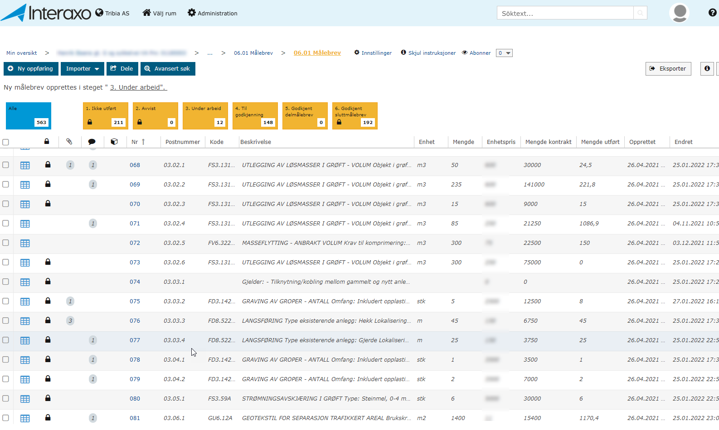Image resolution: width=719 pixels, height=430 pixels.
Task: Open the Administration menu
Action: pos(213,13)
